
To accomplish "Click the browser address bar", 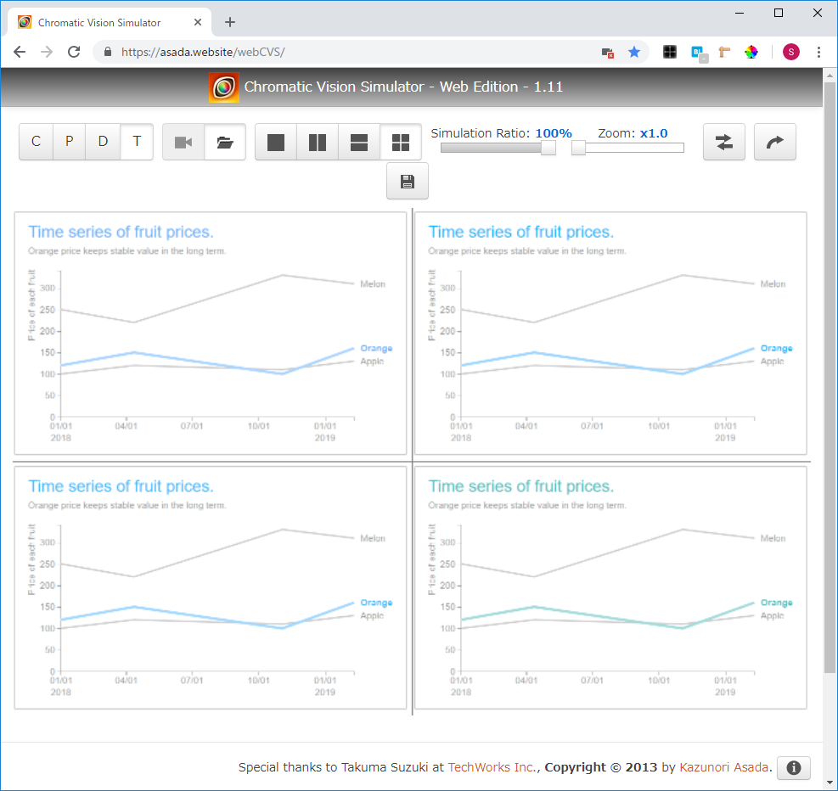I will click(357, 52).
